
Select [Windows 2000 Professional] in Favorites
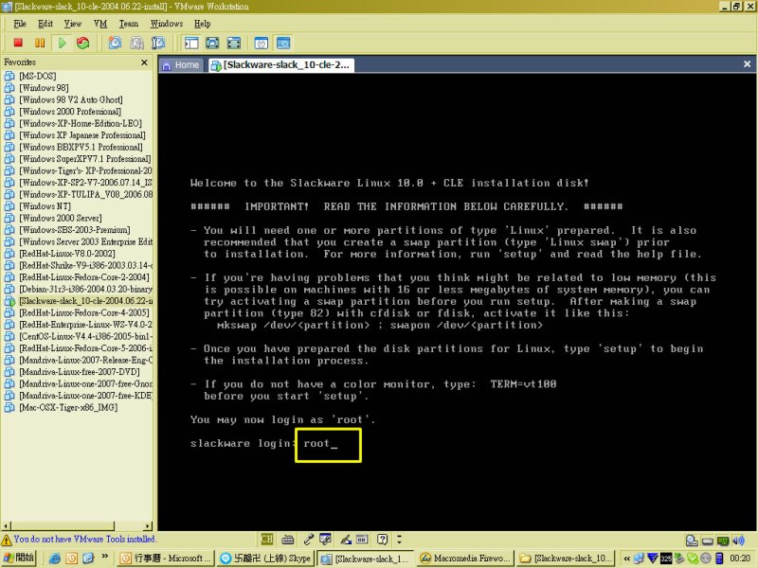coord(70,111)
